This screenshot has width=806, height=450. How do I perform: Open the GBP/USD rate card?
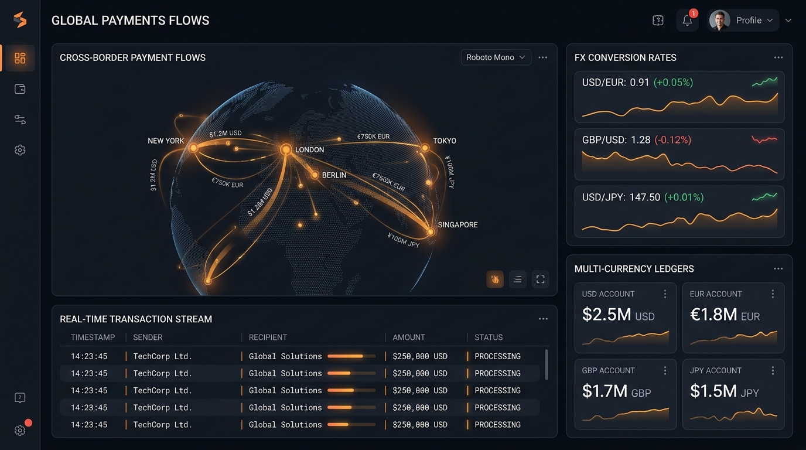tap(679, 154)
